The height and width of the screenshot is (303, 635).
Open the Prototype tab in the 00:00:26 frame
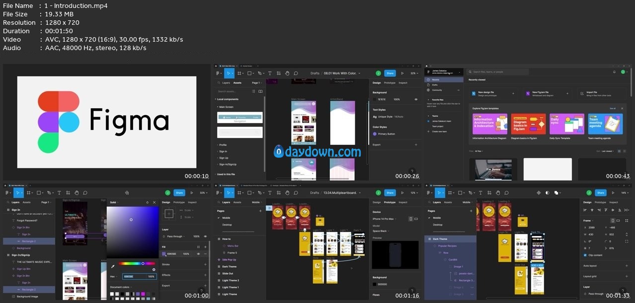point(389,83)
